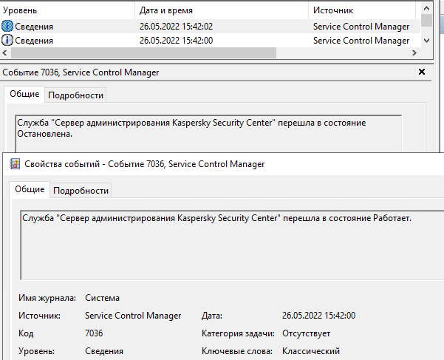
Task: Select the event logged at 15:42:00
Action: tap(176, 40)
